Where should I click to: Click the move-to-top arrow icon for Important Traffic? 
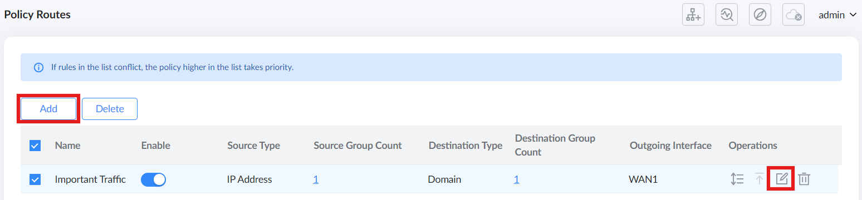click(760, 179)
